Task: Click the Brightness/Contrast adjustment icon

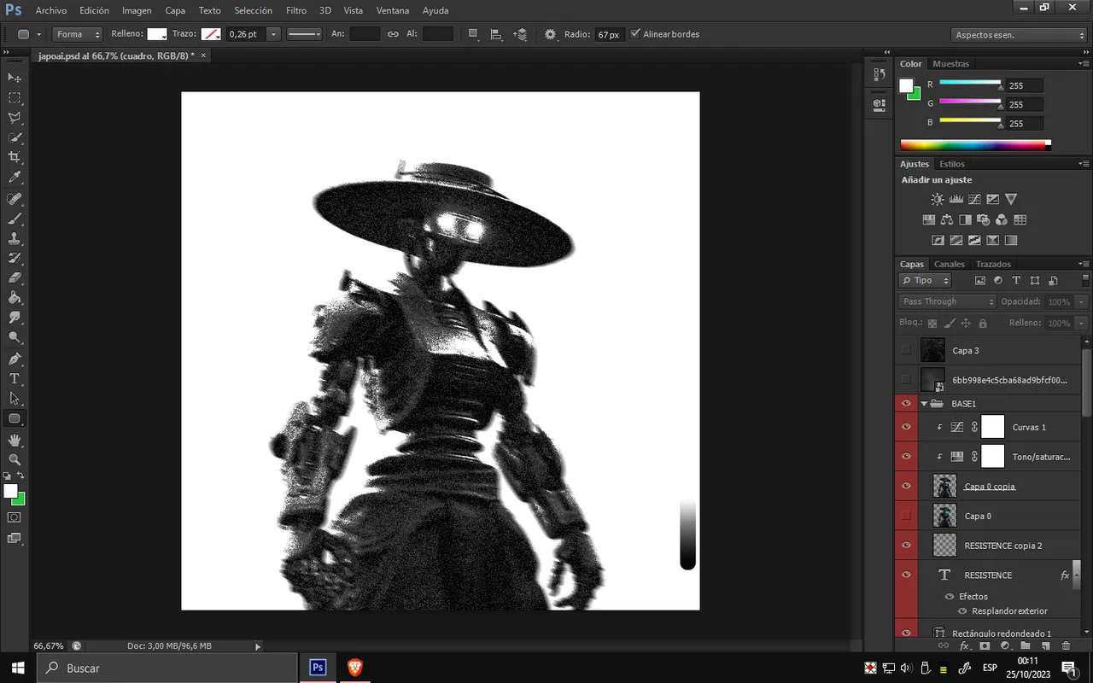Action: pyautogui.click(x=938, y=199)
